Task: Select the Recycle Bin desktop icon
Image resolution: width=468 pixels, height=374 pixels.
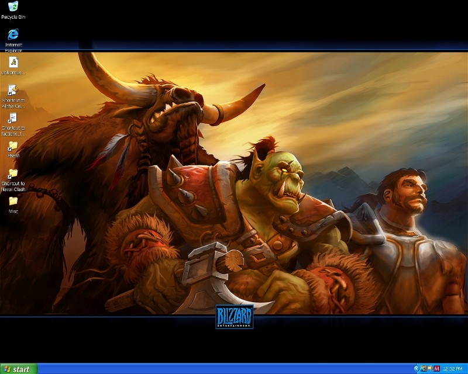Action: [13, 7]
